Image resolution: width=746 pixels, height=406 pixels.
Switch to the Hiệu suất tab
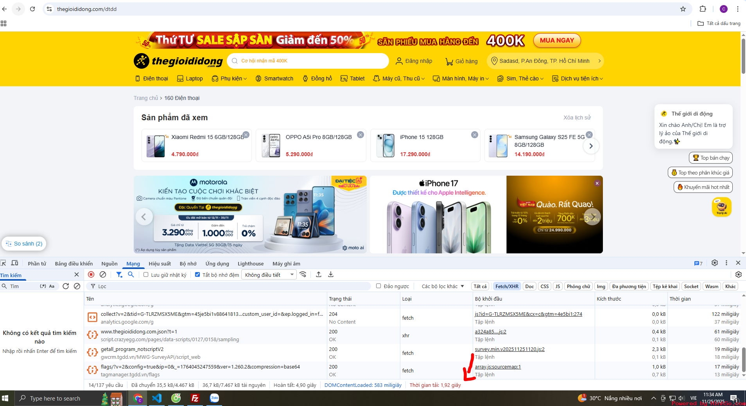(160, 264)
